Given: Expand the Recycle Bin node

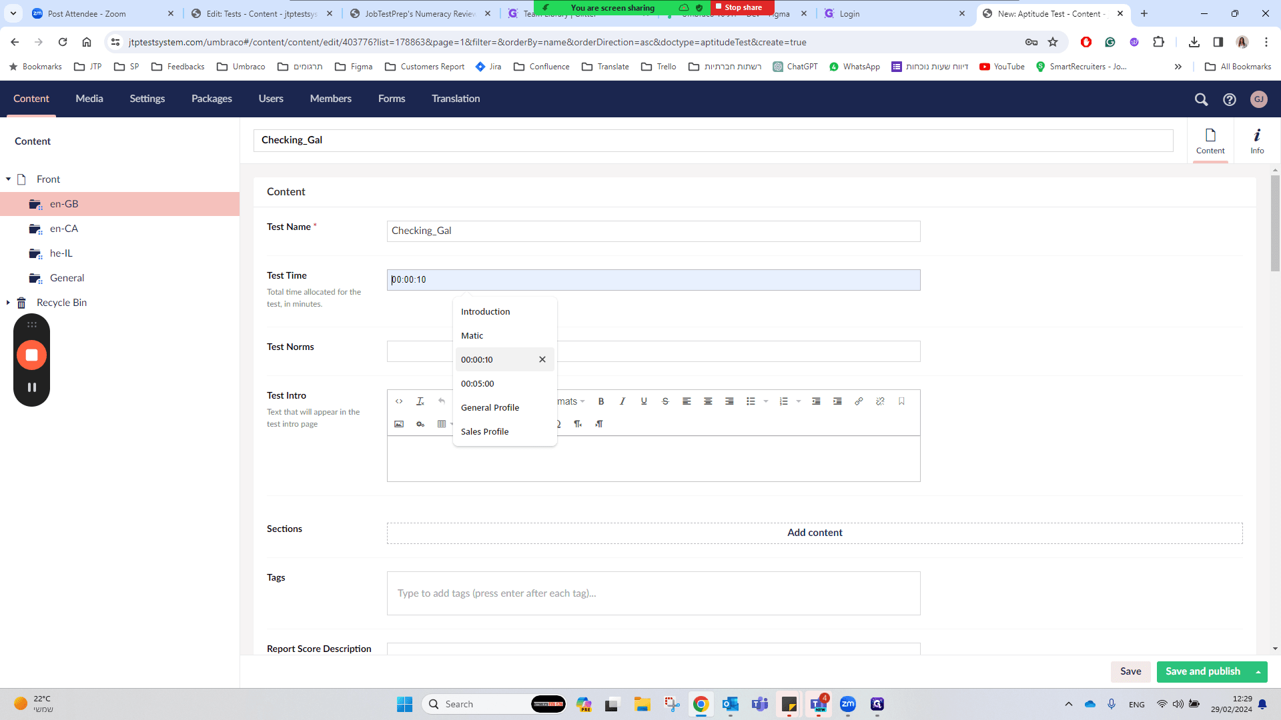Looking at the screenshot, I should point(8,303).
